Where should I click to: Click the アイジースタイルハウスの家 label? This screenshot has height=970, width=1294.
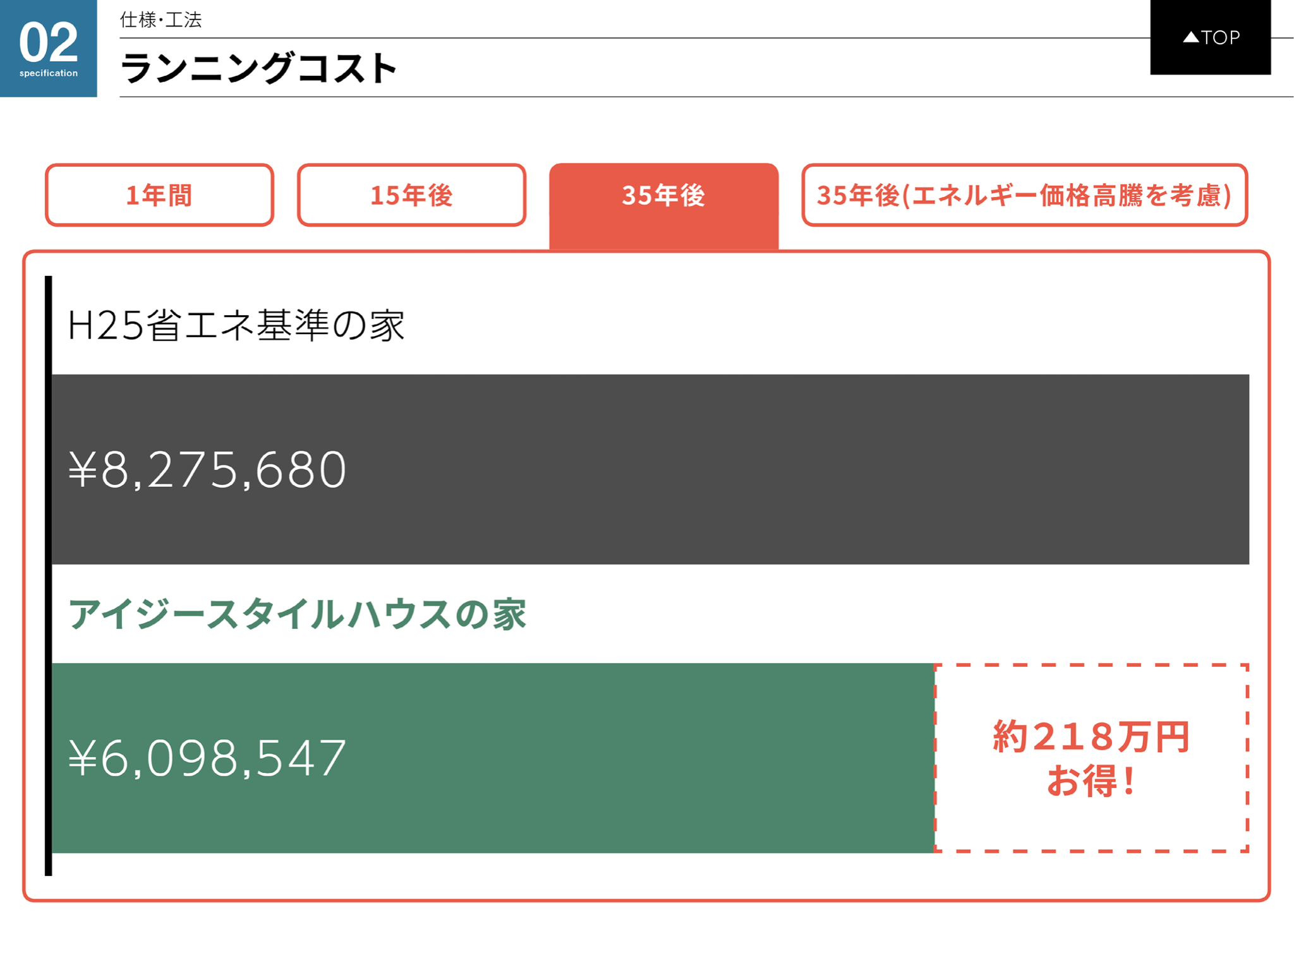tap(297, 614)
